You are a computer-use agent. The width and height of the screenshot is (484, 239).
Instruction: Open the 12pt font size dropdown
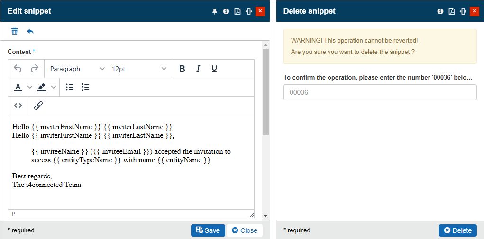point(139,69)
